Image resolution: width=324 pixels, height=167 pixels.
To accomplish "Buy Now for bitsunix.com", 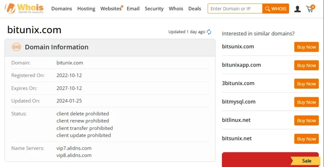I will click(306, 47).
